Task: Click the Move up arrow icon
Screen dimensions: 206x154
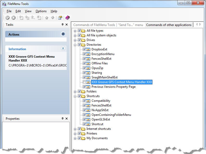Action: [47, 18]
